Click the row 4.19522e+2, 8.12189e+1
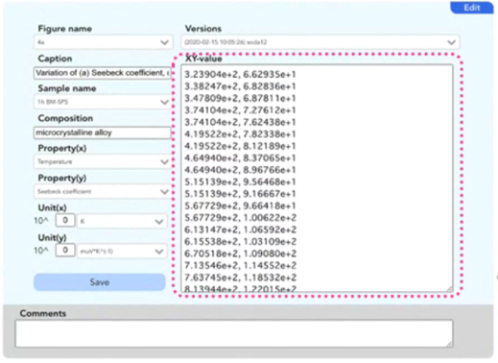This screenshot has width=498, height=363. click(x=240, y=146)
